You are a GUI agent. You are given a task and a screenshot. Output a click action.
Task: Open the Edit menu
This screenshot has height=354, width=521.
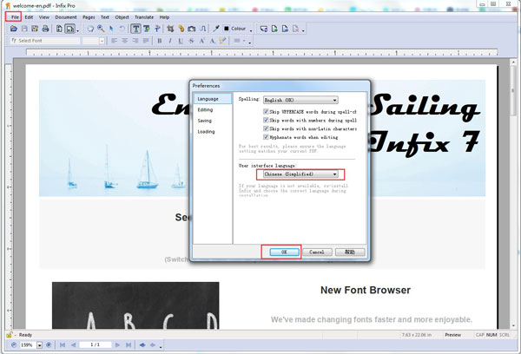click(29, 17)
